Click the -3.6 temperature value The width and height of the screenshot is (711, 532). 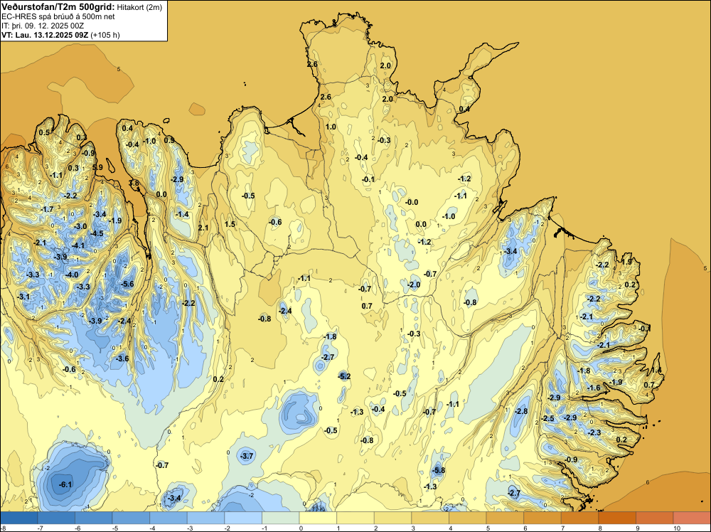(122, 358)
